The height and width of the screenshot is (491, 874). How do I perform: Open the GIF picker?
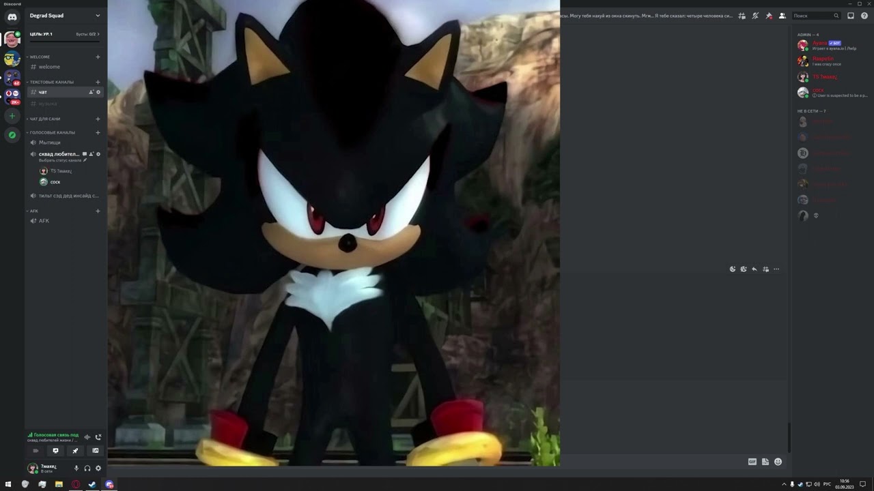coord(752,462)
